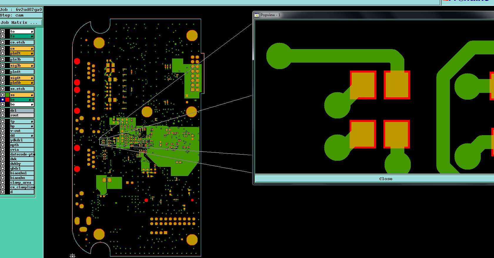The image size is (494, 258).
Task: Select the to layer name
Action: [x=22, y=31]
